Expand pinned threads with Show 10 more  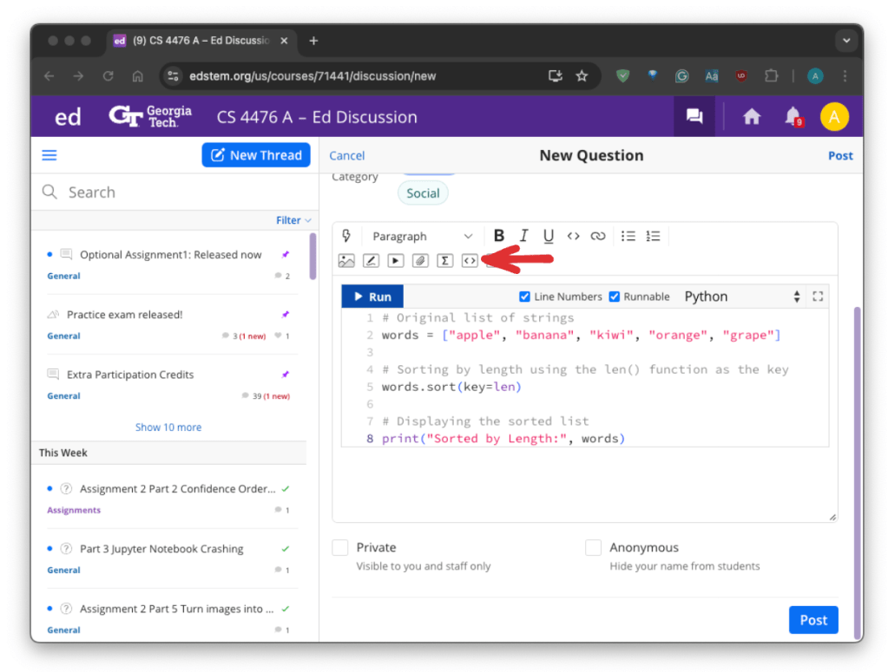tap(168, 427)
